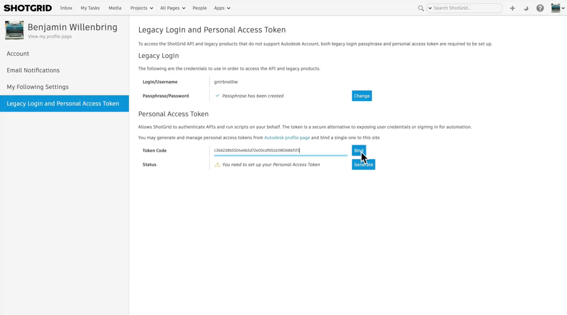Click the typewriter profile picture in sidebar
This screenshot has height=315, width=567.
click(14, 30)
